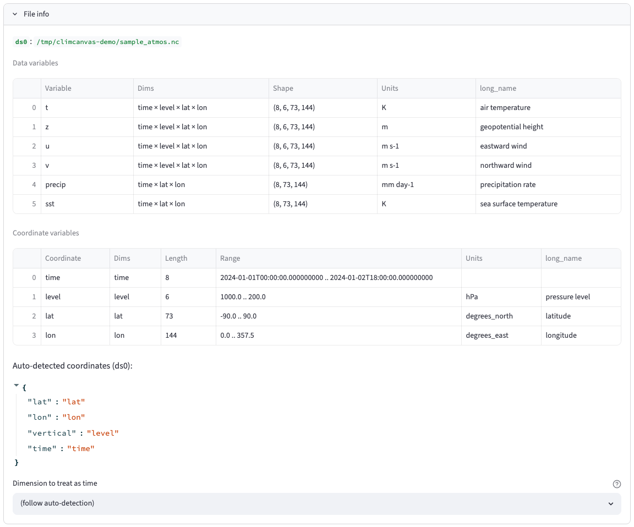
Task: Click the Range column header
Action: 338,259
